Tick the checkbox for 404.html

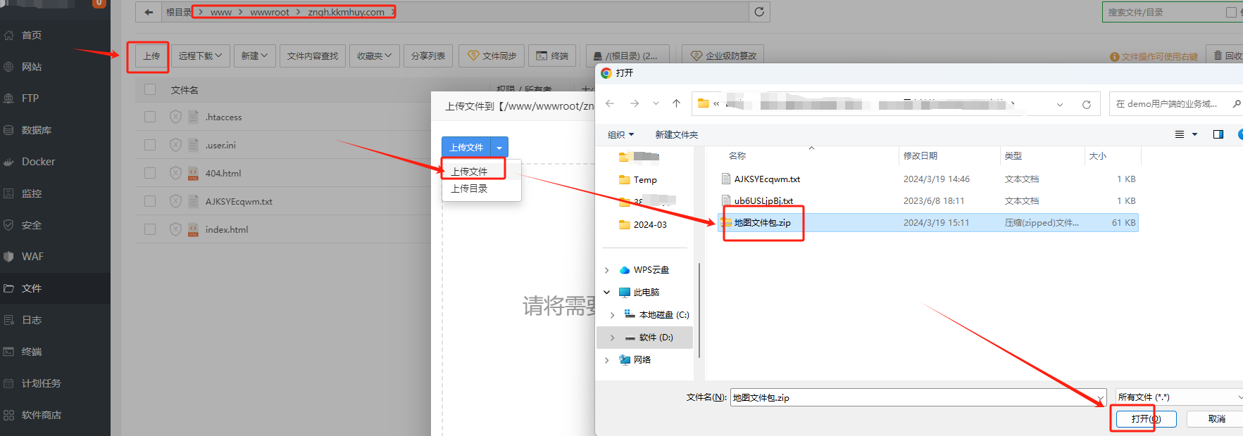[x=149, y=173]
